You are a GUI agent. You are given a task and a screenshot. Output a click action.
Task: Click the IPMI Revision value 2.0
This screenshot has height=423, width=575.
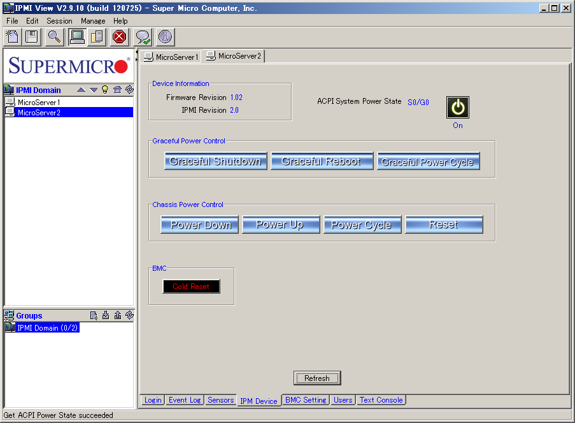pos(234,110)
